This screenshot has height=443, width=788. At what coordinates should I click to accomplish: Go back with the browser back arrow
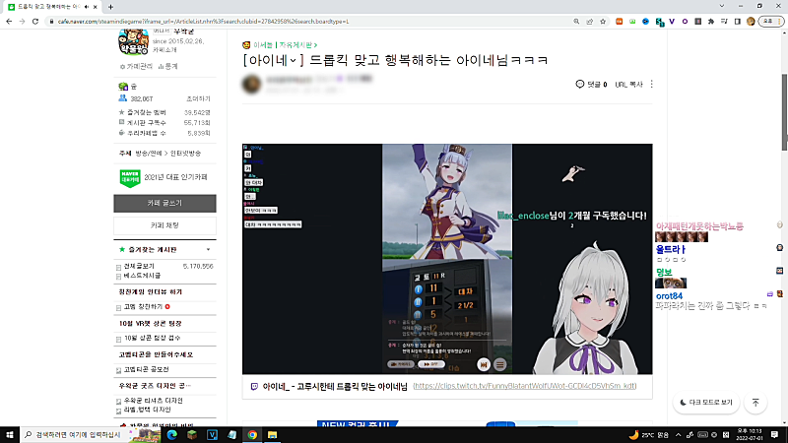[9, 22]
